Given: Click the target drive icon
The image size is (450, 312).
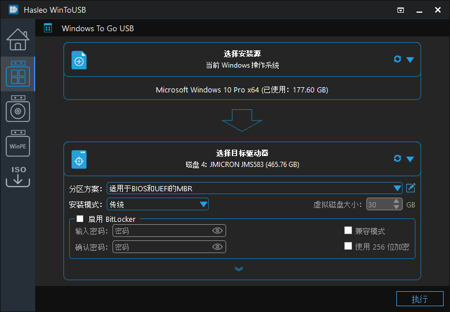Looking at the screenshot, I should (79, 159).
